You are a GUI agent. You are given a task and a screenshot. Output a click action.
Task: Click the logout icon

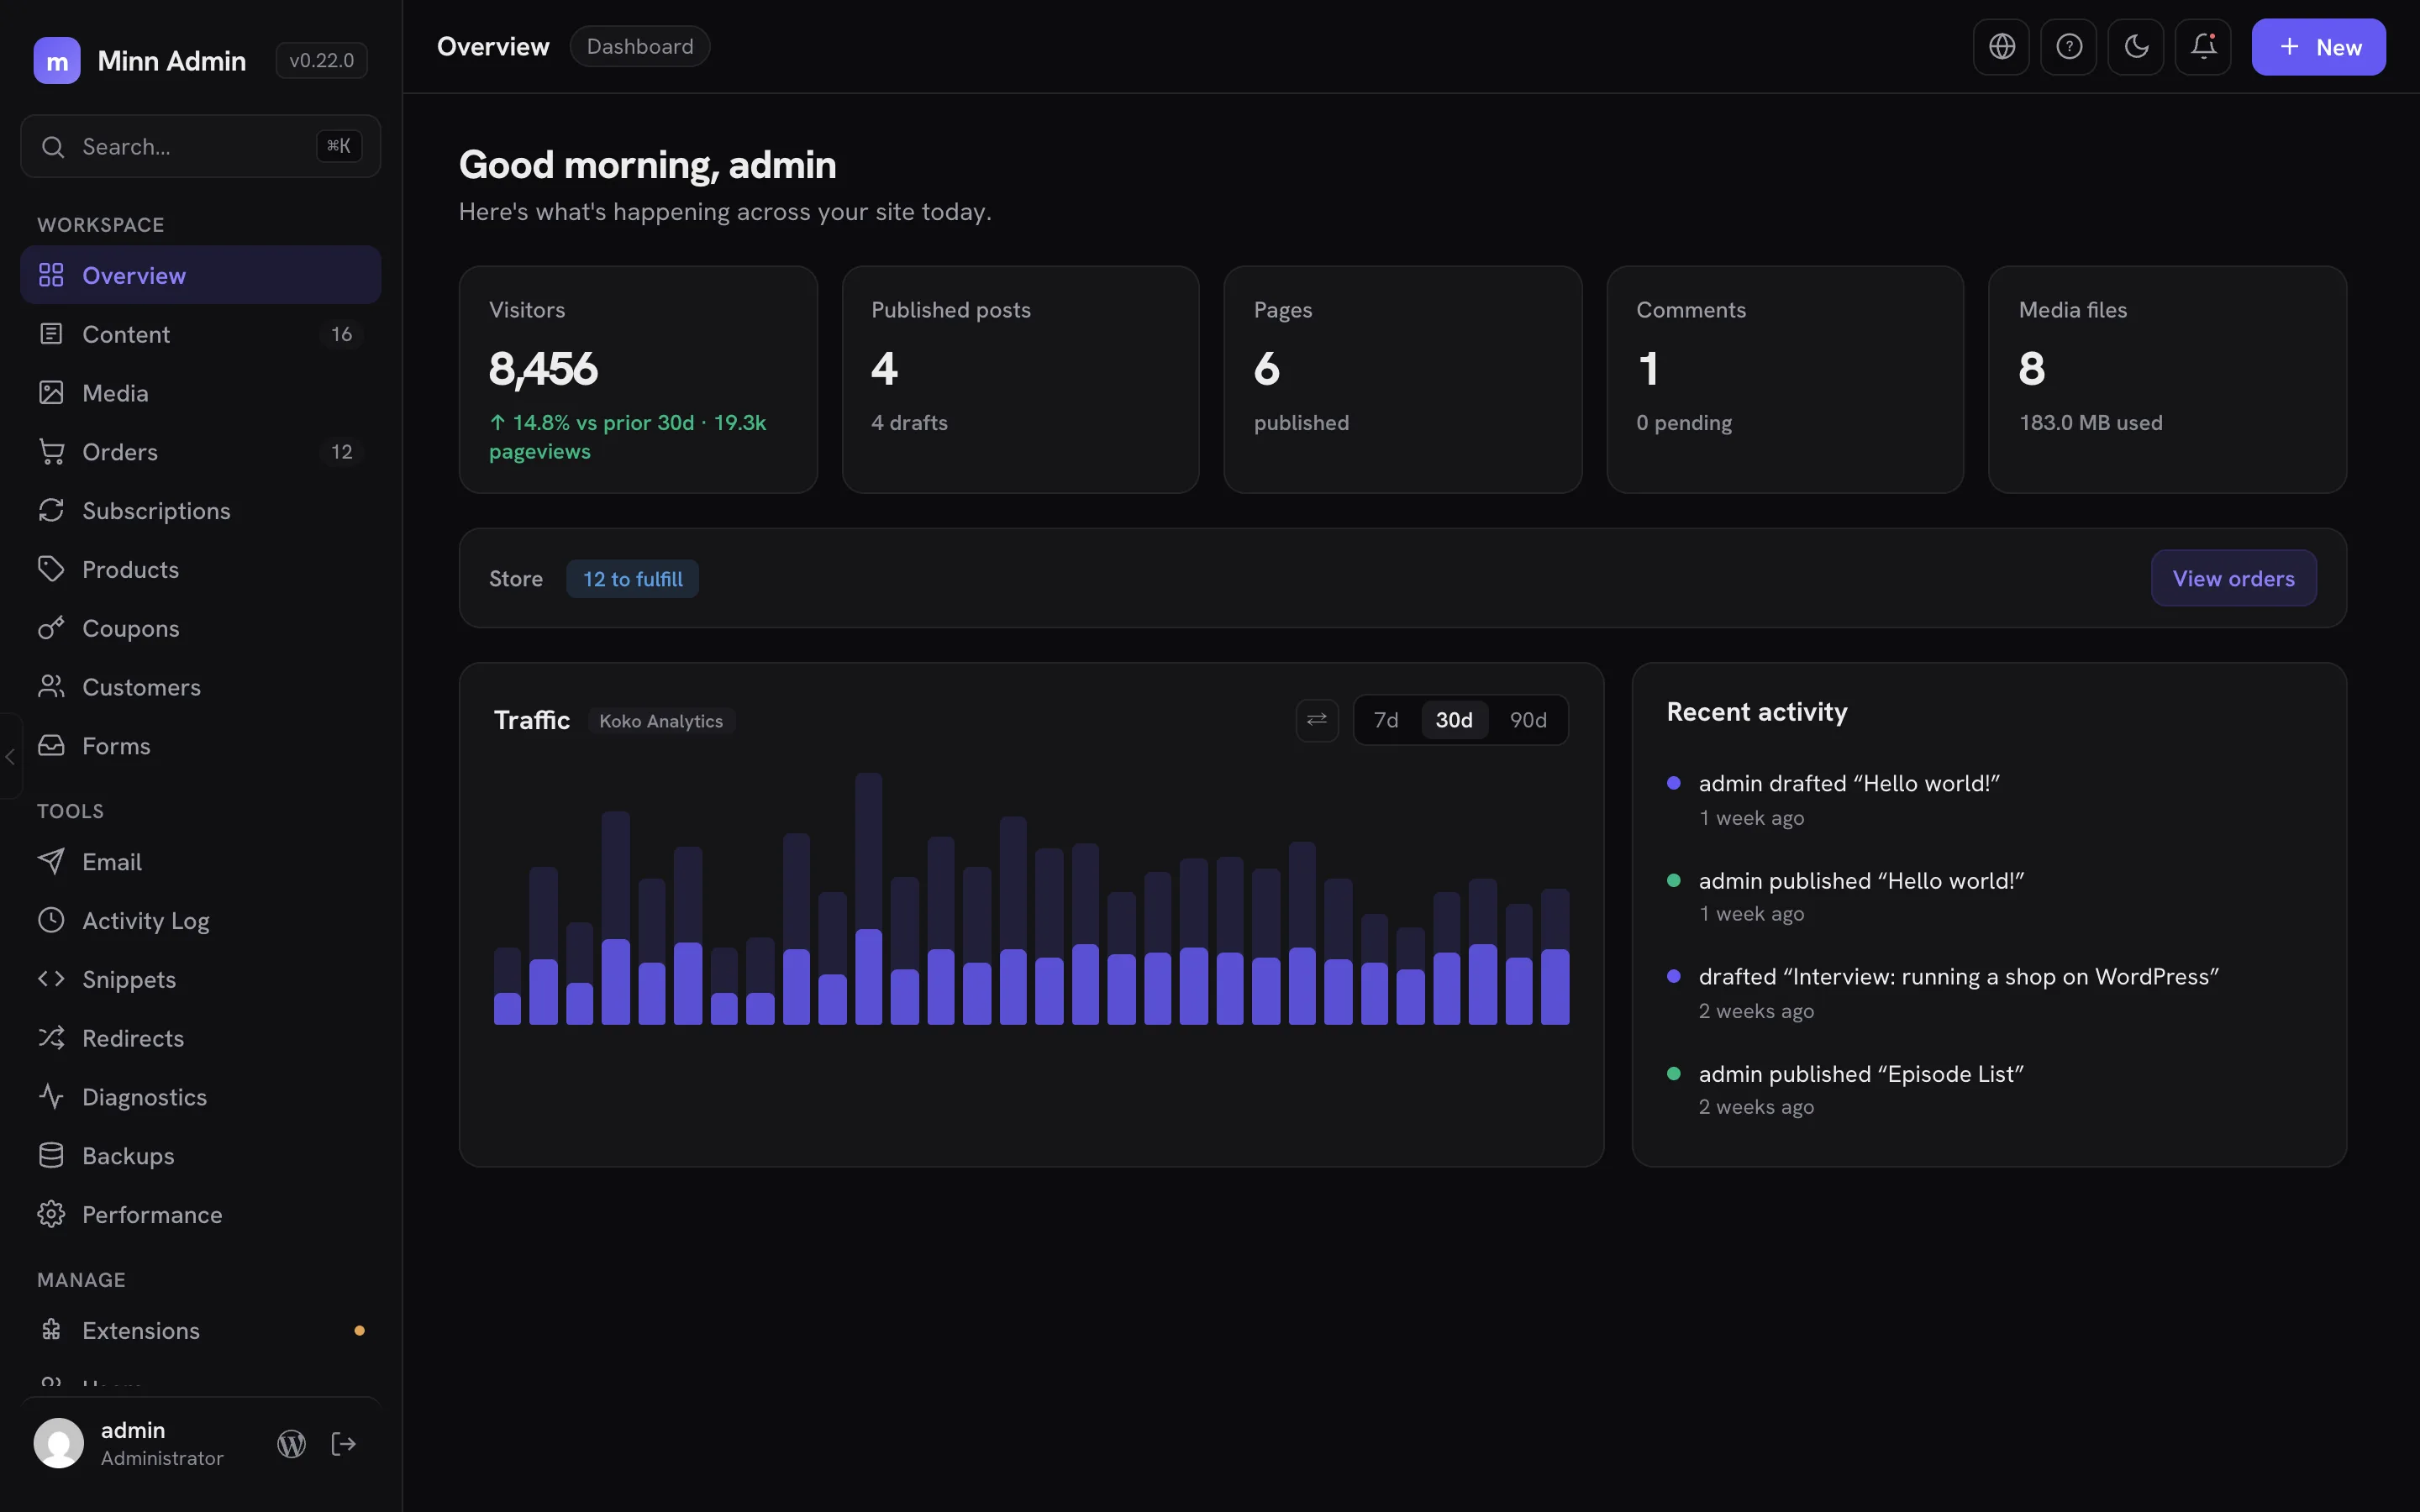(x=344, y=1444)
